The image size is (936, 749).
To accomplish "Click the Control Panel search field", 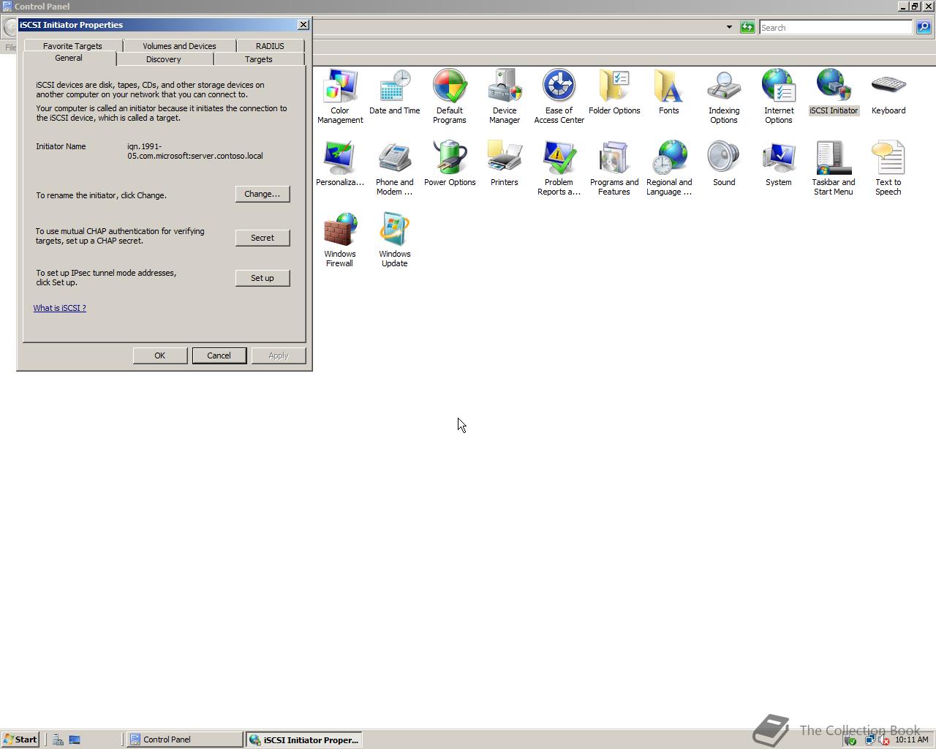I will pyautogui.click(x=836, y=27).
